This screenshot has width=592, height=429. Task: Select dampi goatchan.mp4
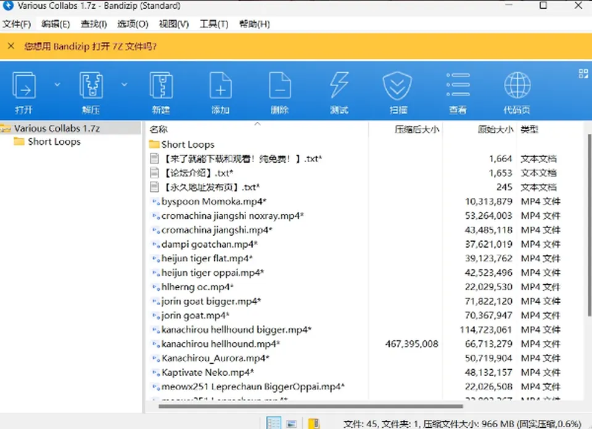click(x=210, y=245)
